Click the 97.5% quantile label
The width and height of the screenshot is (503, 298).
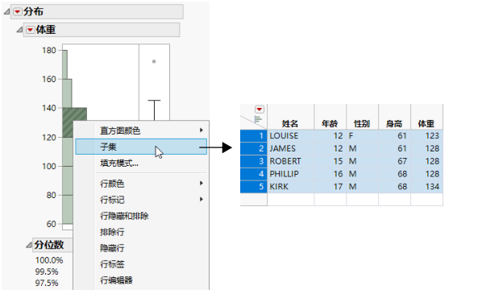(x=47, y=283)
